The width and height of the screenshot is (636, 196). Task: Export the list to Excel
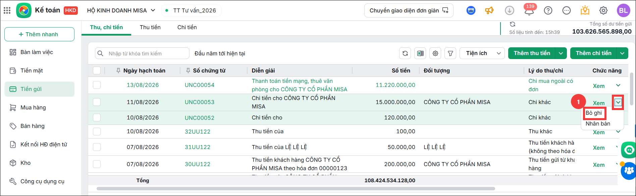click(x=420, y=53)
